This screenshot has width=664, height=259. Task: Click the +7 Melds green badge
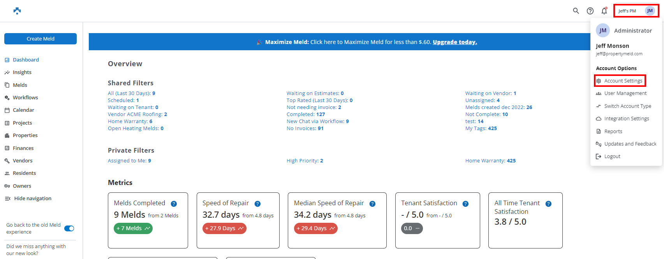click(133, 229)
